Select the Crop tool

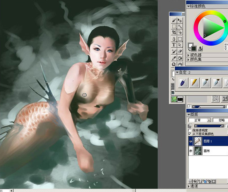pyautogui.click(x=174, y=32)
